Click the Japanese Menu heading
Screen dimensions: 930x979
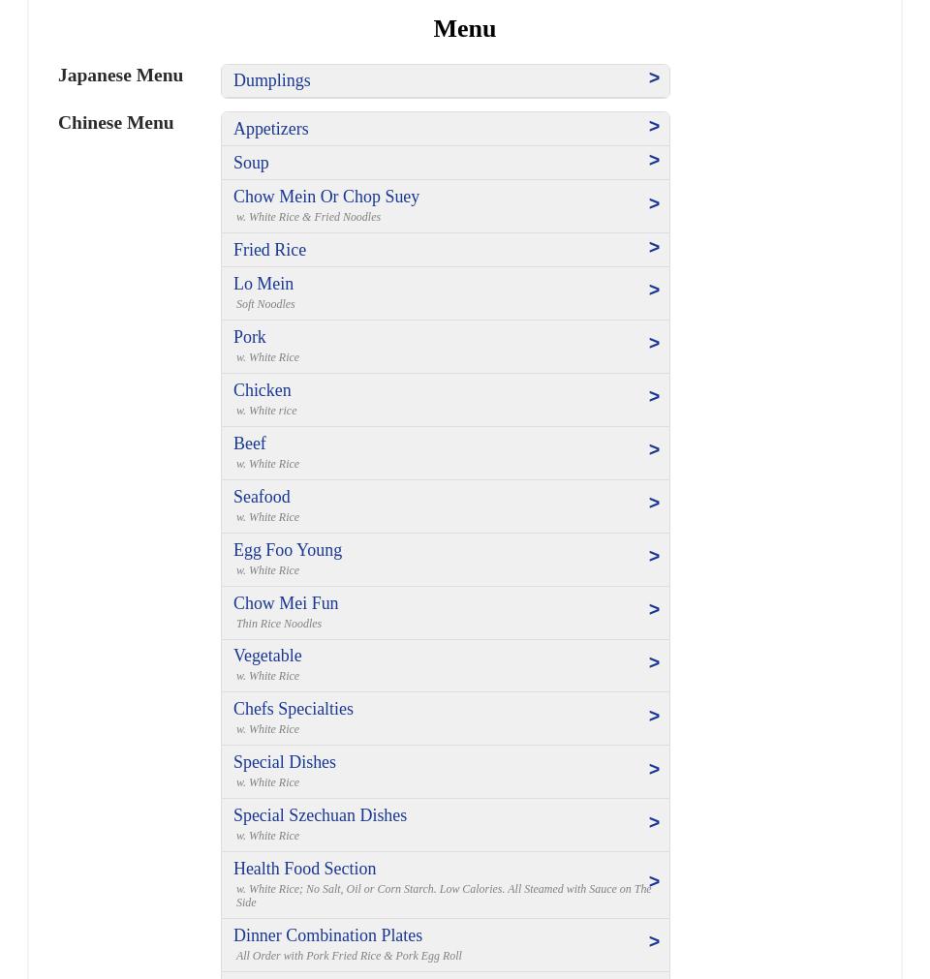coord(120,76)
